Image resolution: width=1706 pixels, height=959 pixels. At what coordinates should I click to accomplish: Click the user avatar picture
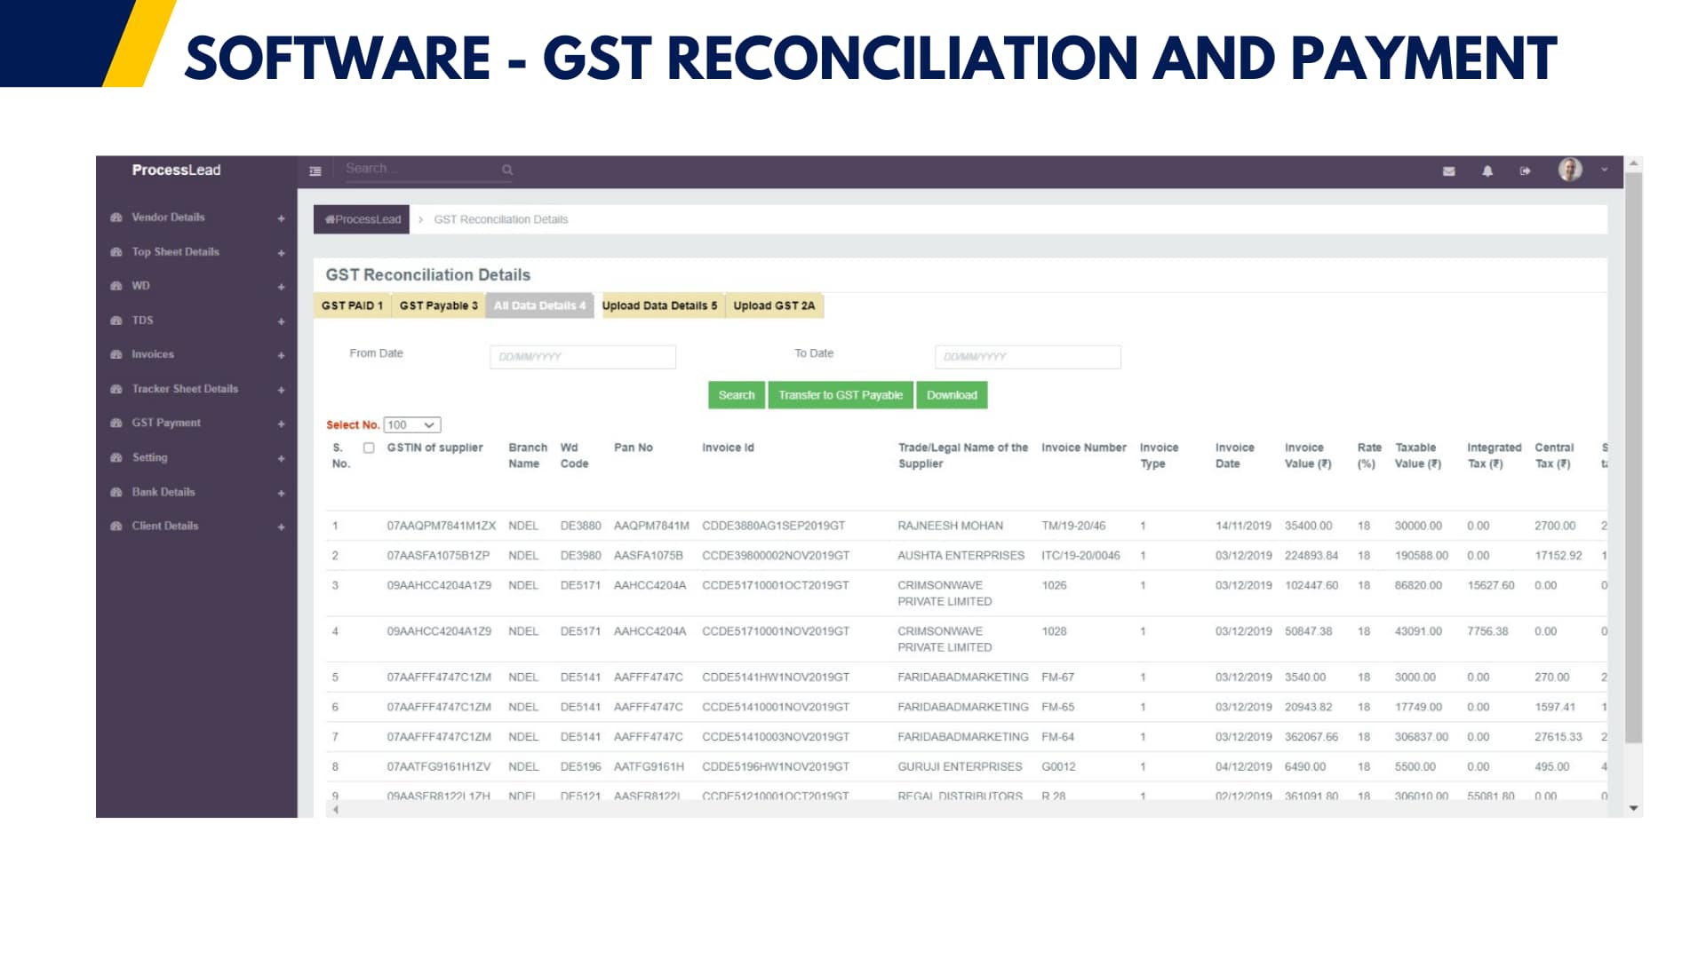pos(1569,170)
